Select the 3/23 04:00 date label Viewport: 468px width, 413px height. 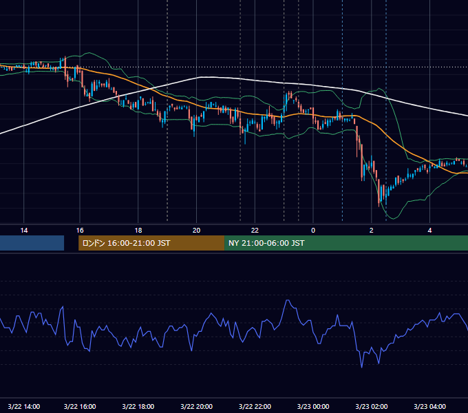click(x=429, y=406)
